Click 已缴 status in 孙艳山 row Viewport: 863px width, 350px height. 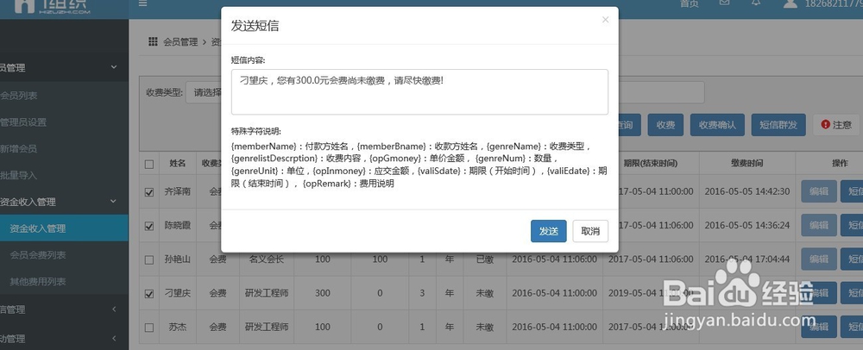click(x=484, y=259)
